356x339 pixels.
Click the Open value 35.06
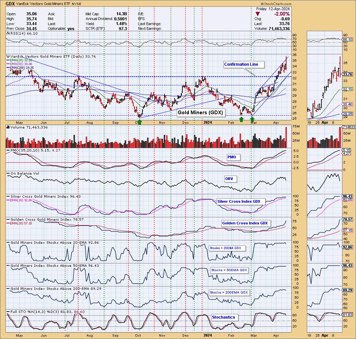(x=31, y=14)
